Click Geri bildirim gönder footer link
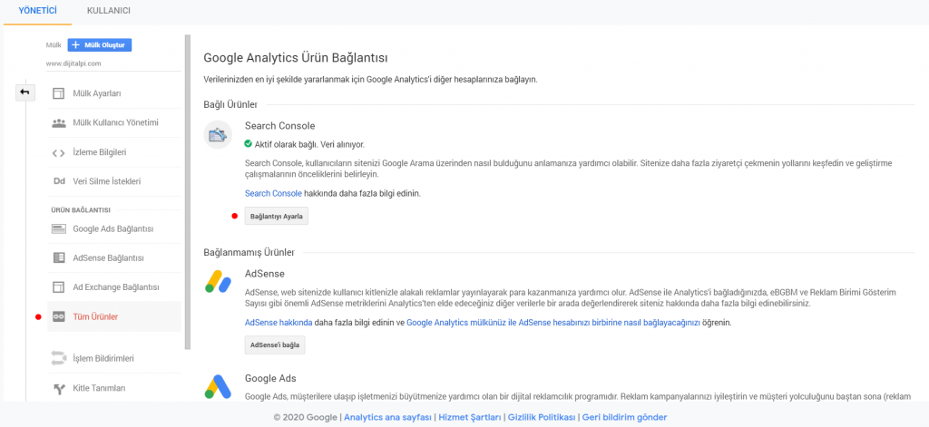The image size is (929, 427). point(624,418)
